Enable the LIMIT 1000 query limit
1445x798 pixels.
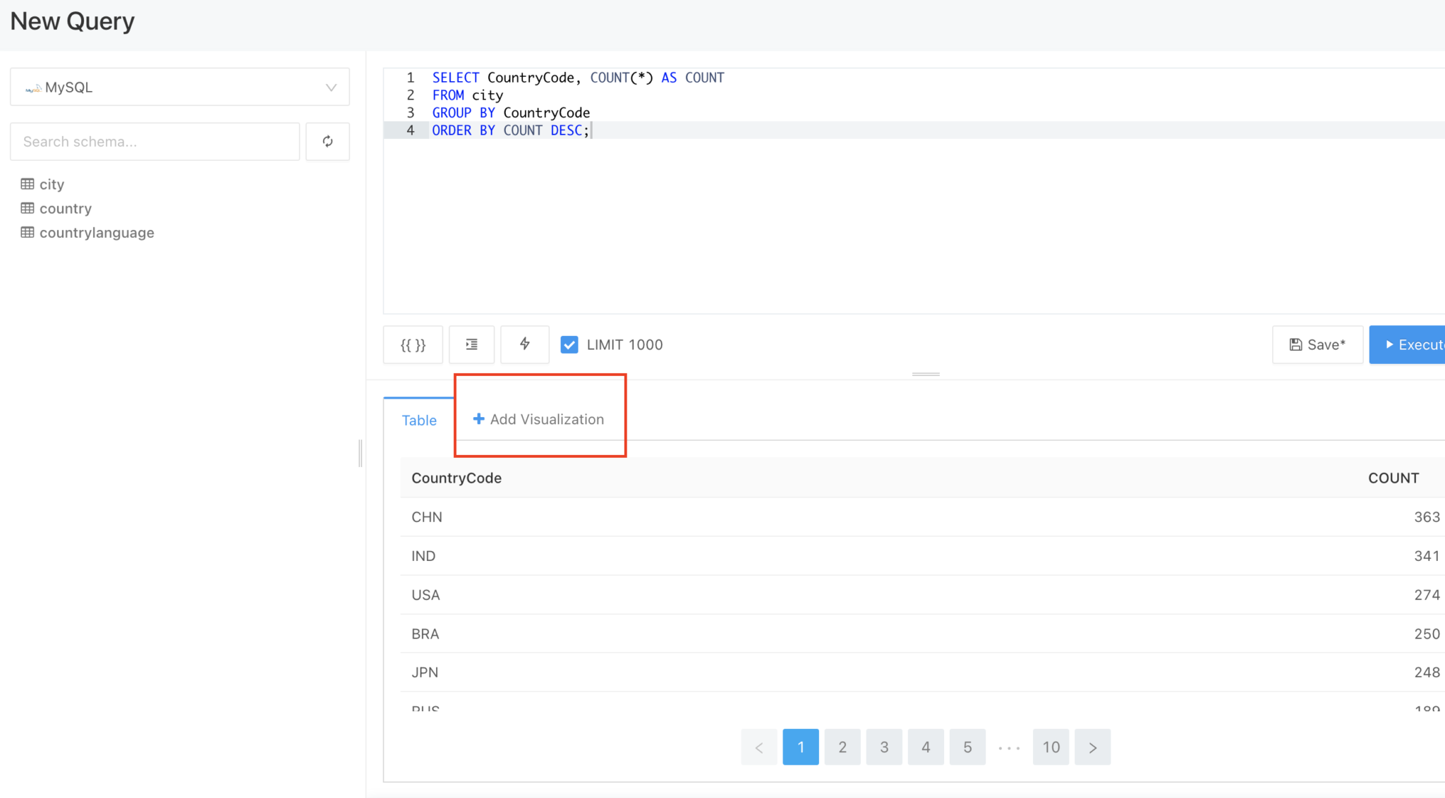tap(569, 344)
